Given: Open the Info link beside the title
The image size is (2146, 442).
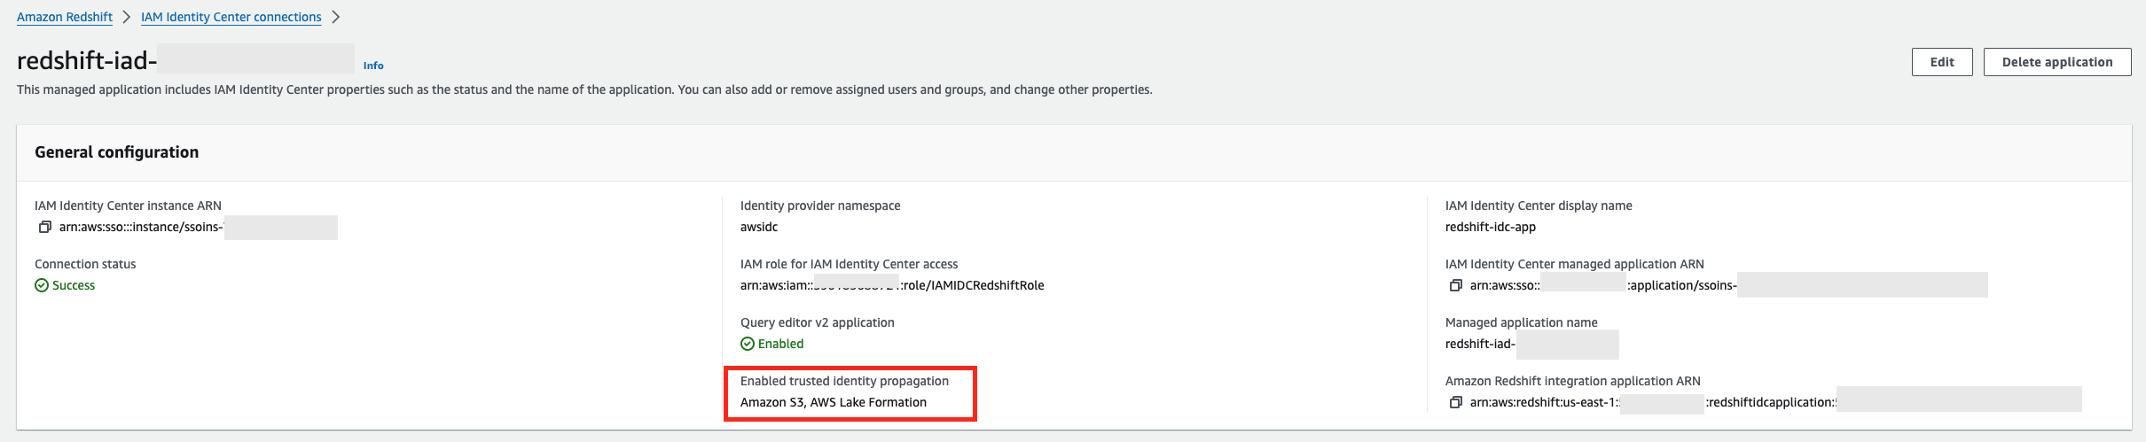Looking at the screenshot, I should coord(373,66).
